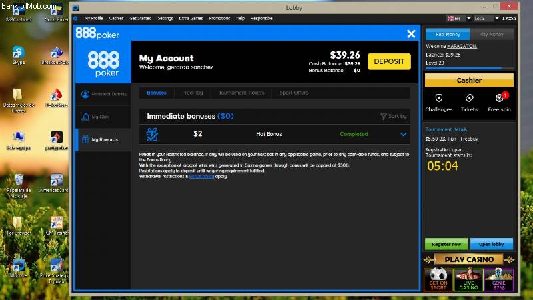533x300 pixels.
Task: Click the MARAGATON username link
Action: click(462, 46)
